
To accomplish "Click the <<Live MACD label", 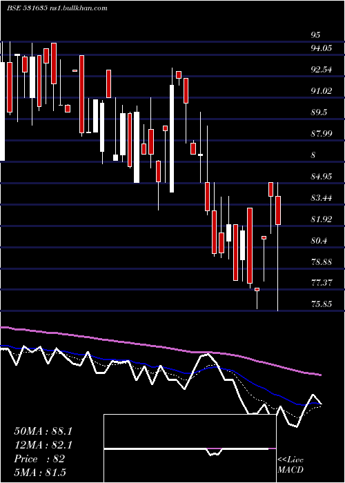I will [290, 465].
